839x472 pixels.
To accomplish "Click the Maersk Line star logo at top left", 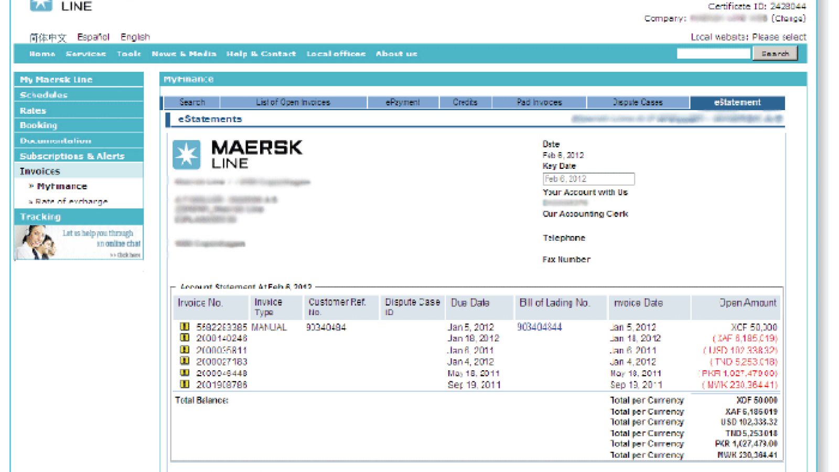I will click(x=41, y=4).
